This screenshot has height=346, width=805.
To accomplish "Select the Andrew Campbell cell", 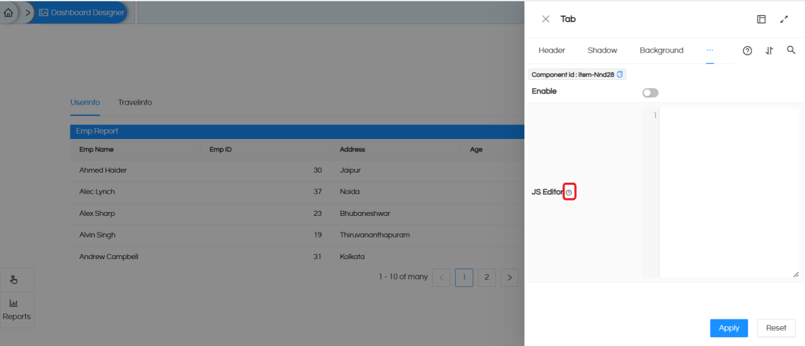I will (x=109, y=256).
